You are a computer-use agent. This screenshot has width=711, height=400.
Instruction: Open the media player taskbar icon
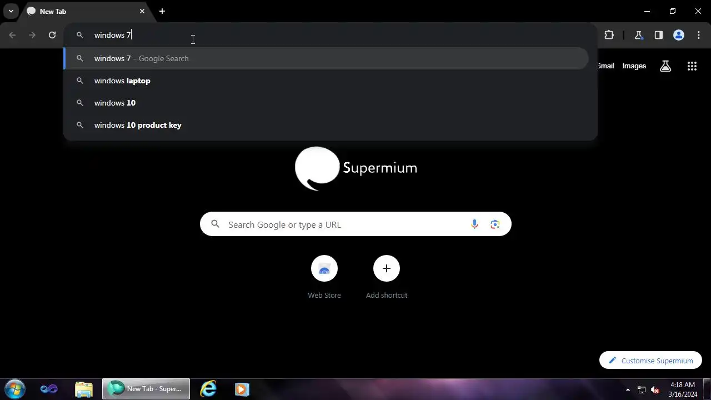242,389
